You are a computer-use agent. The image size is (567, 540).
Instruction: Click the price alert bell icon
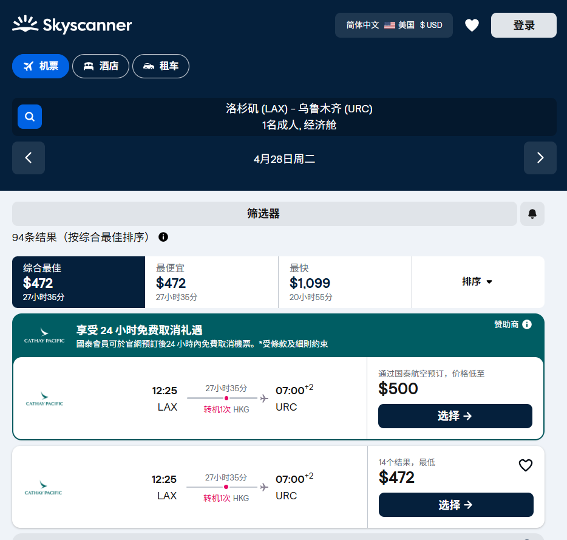pyautogui.click(x=532, y=214)
